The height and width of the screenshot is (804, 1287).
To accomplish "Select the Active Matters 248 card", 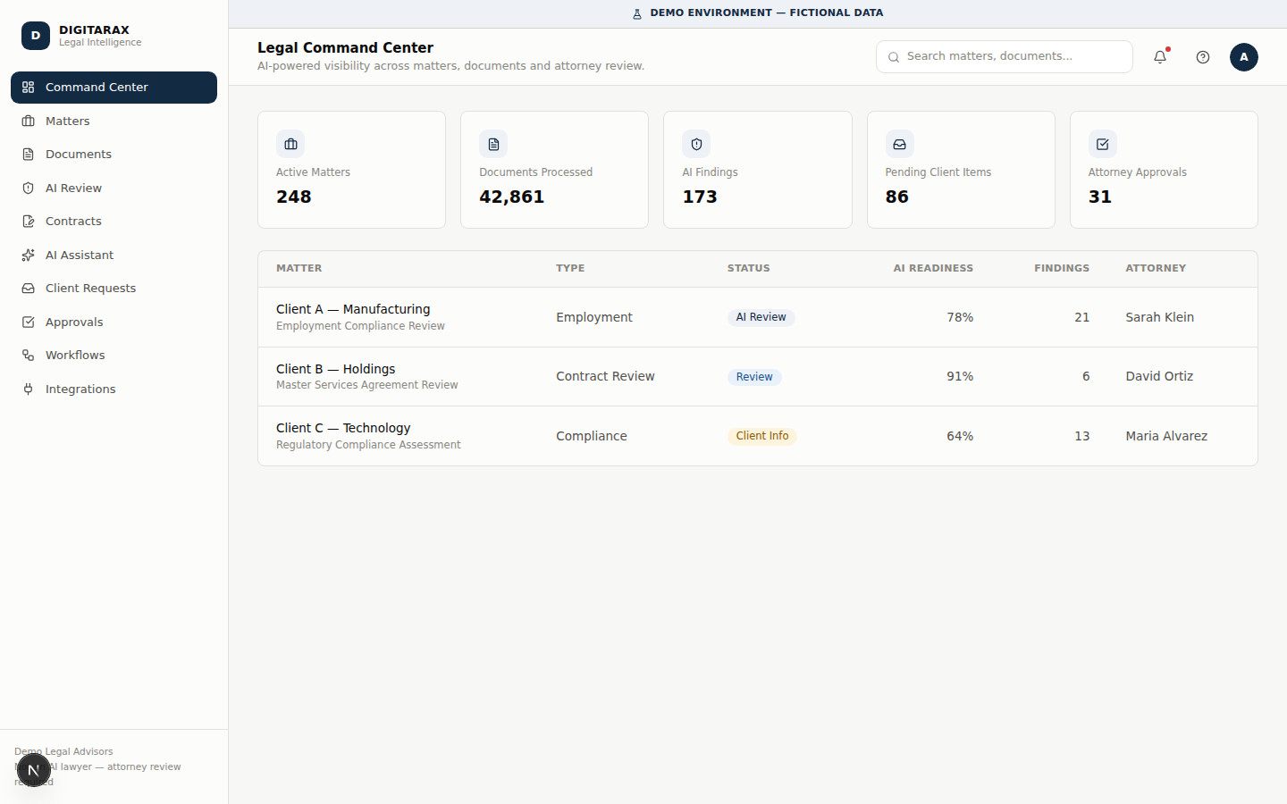I will pos(351,170).
